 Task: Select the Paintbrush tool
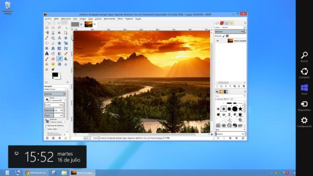[x=47, y=59]
